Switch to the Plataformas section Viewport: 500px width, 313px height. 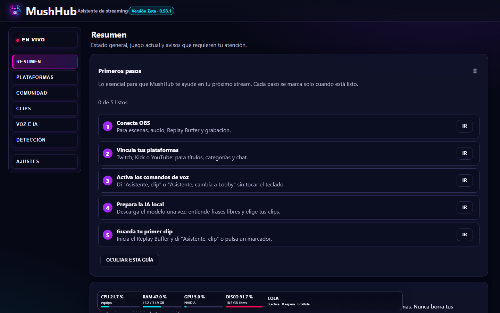tap(45, 77)
